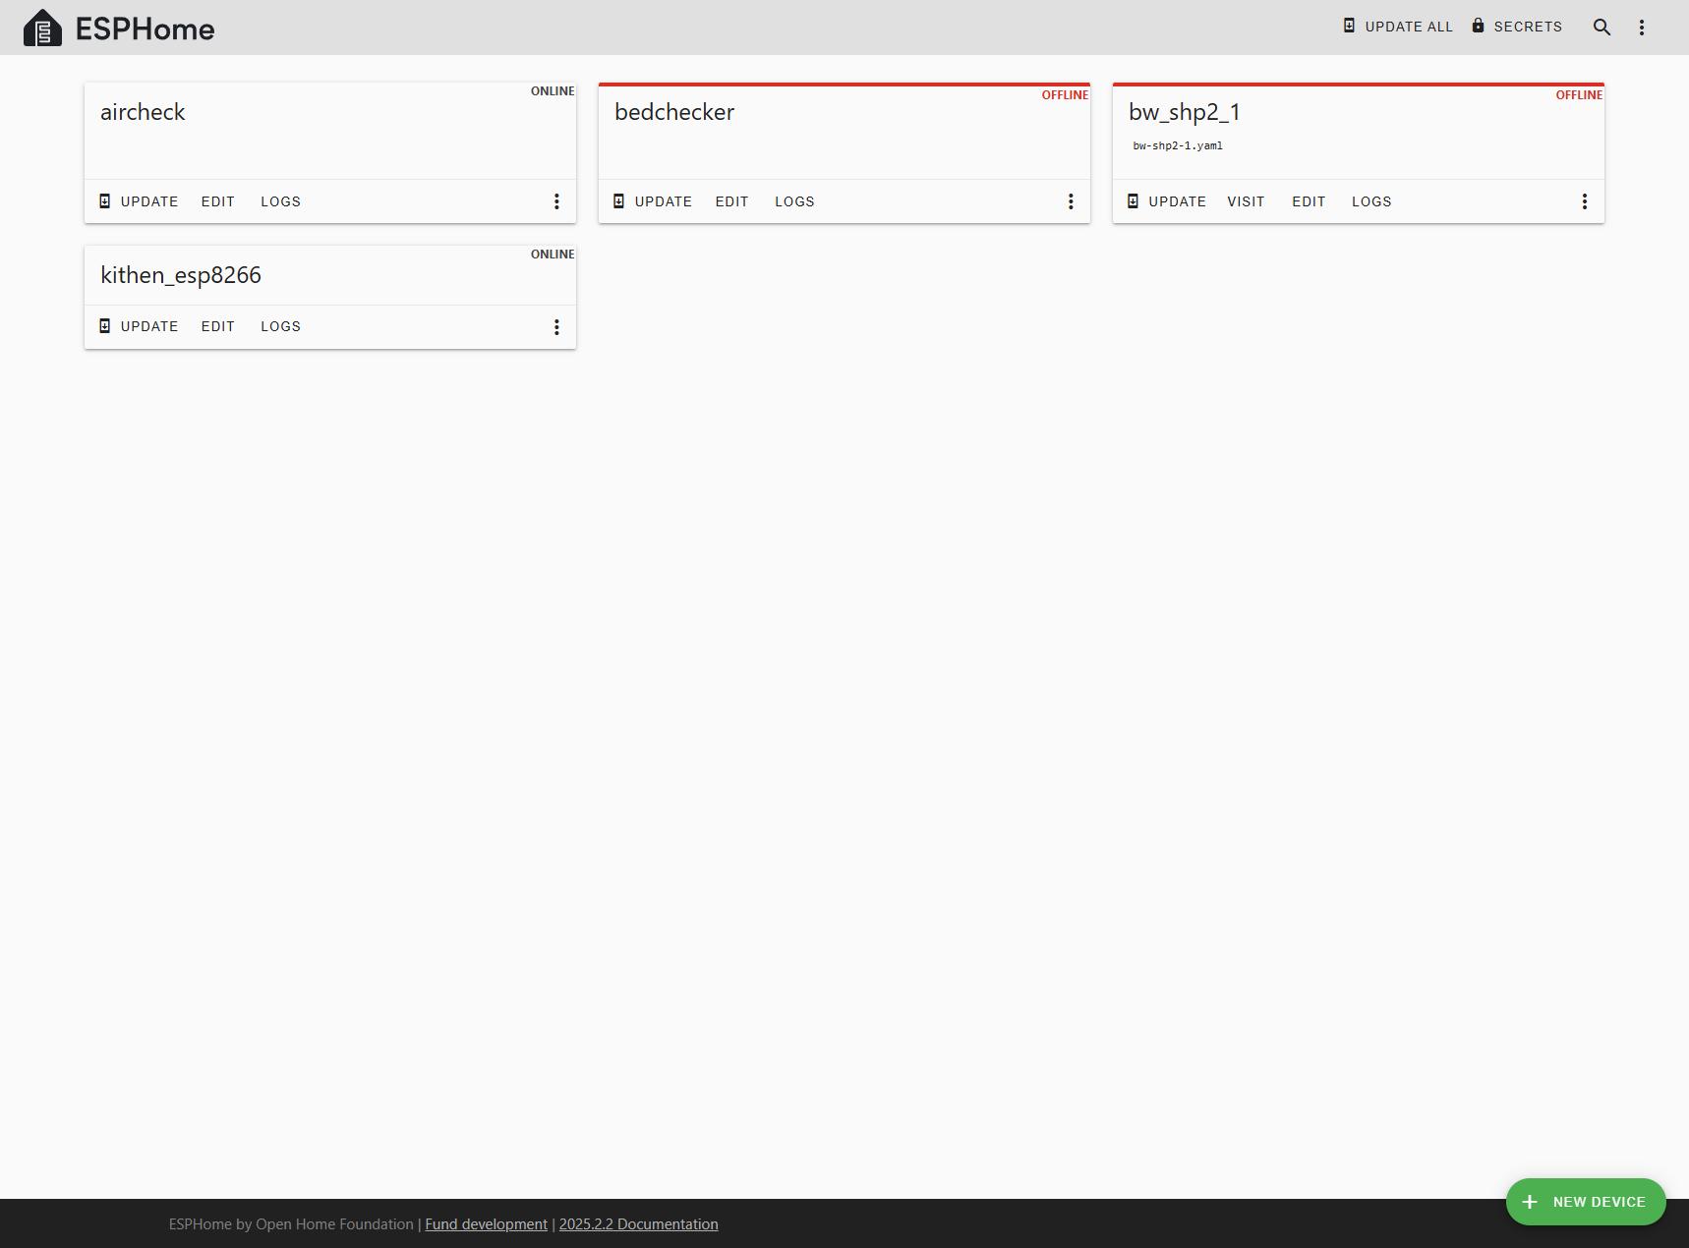Select the kithen_esp8266 device name
Screen dimensions: 1689x1248
pyautogui.click(x=181, y=275)
